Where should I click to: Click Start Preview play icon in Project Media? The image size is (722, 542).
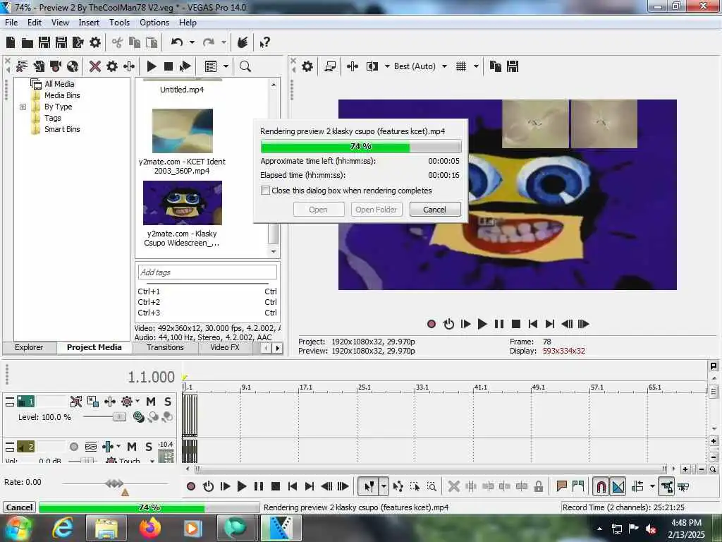[x=152, y=66]
